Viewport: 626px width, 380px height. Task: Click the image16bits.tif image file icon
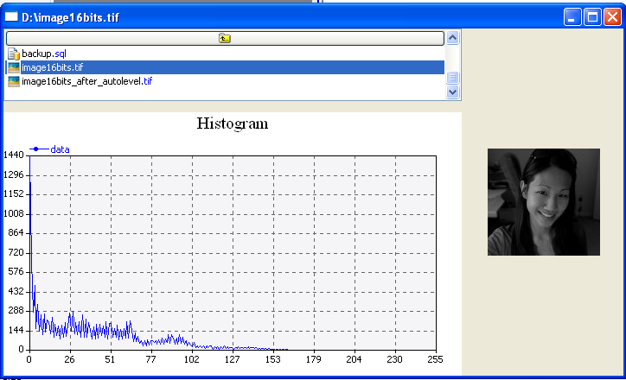click(x=13, y=67)
